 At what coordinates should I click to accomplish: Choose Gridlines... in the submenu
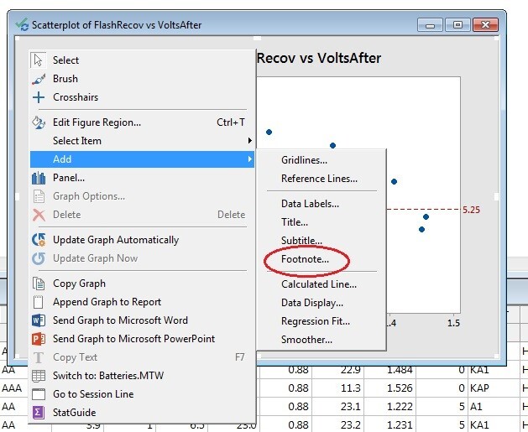click(x=304, y=160)
